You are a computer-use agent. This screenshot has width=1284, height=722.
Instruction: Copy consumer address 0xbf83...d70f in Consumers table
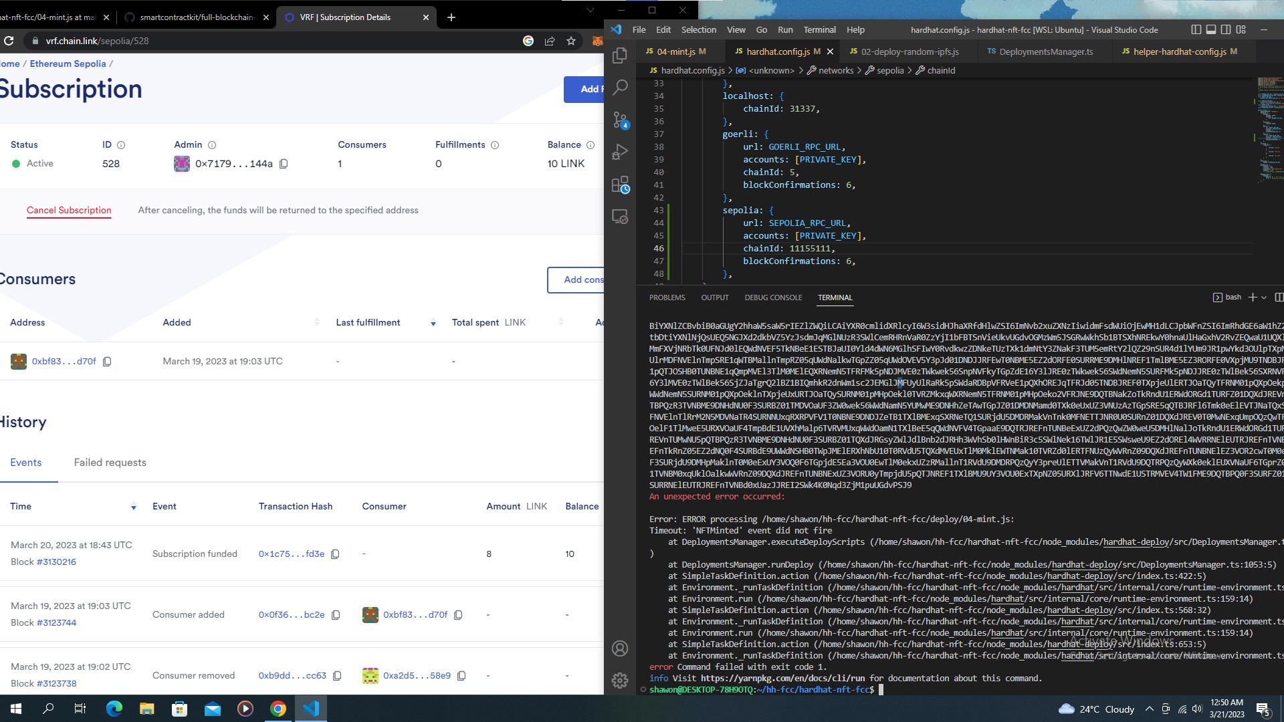tap(107, 362)
